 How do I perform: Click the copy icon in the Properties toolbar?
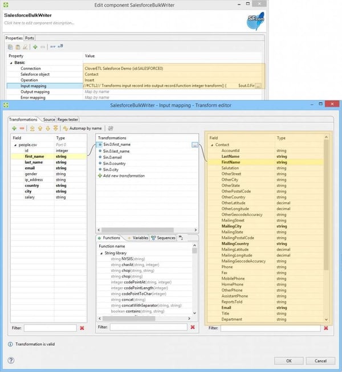10,47
